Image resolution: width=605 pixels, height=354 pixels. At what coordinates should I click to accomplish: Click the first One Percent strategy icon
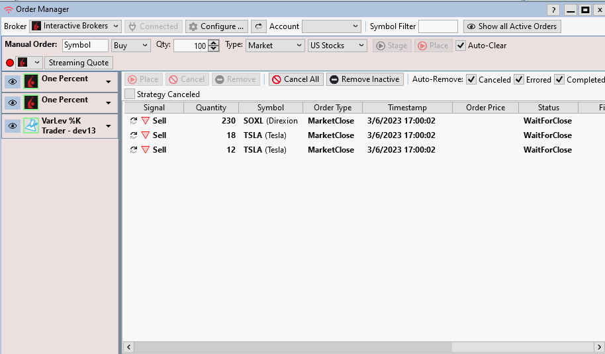pyautogui.click(x=31, y=81)
